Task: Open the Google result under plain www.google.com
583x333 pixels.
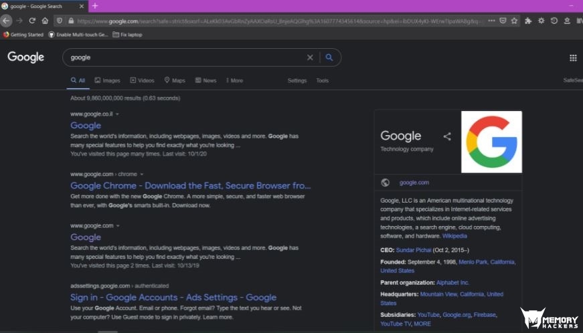Action: coord(86,237)
